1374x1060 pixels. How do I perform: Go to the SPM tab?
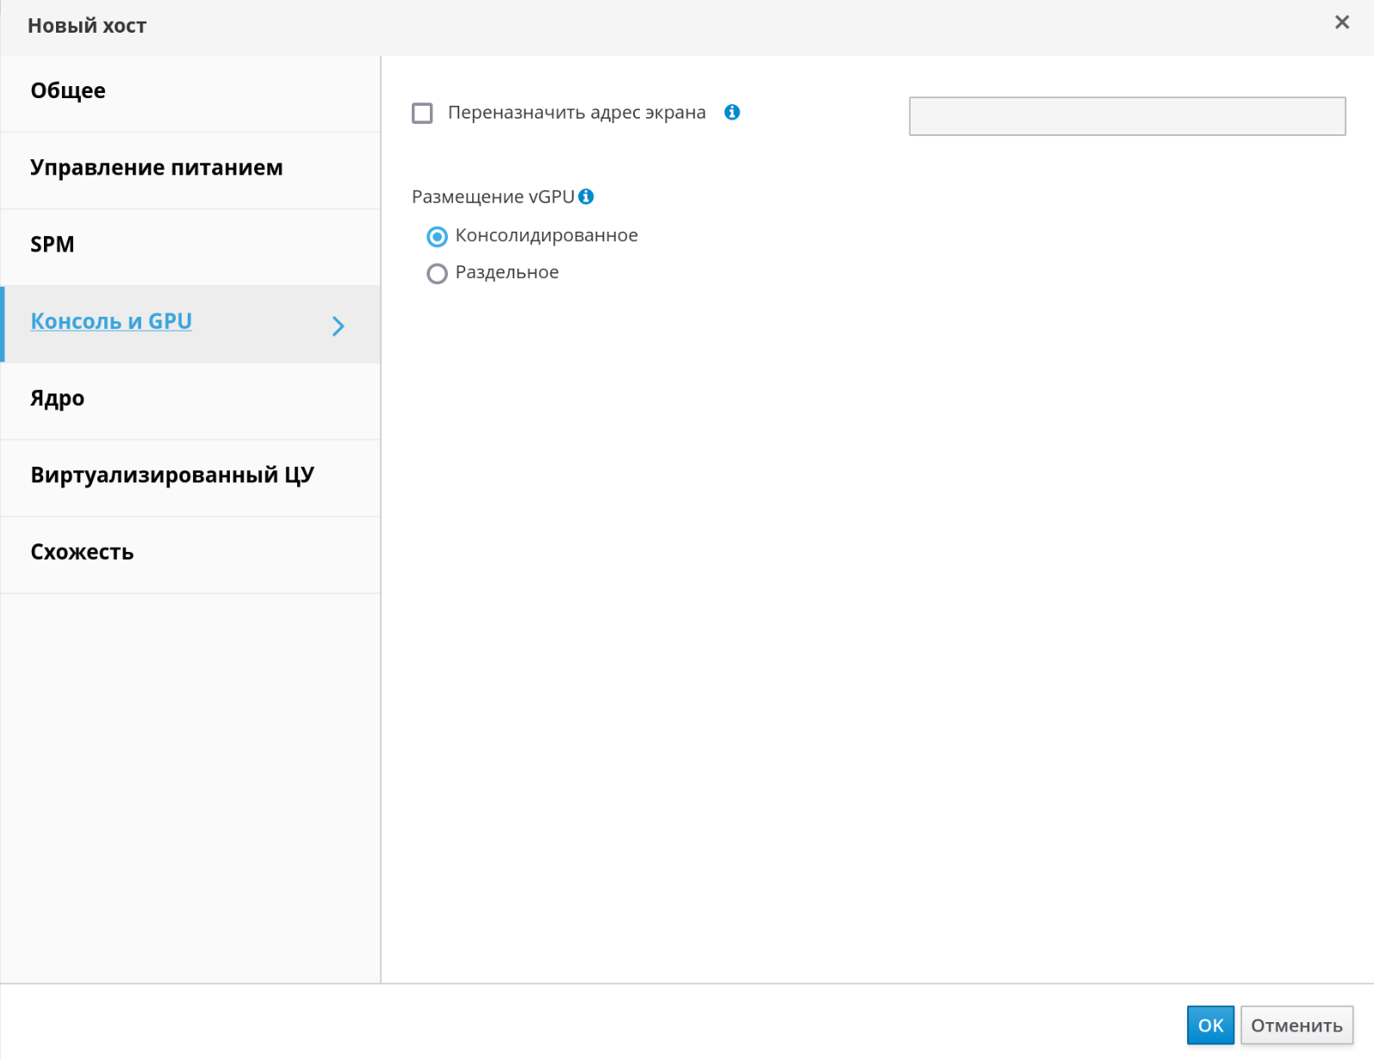tap(53, 245)
